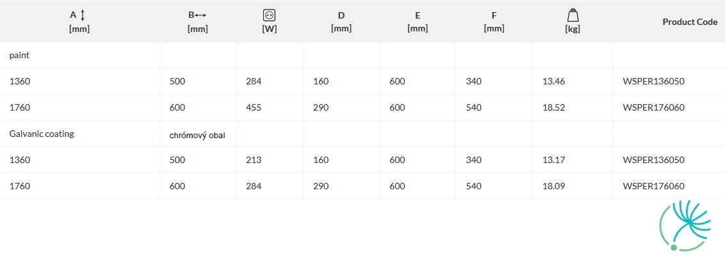Select the 13.46 kg weight value

[553, 81]
